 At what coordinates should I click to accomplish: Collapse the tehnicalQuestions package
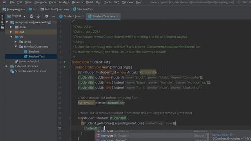[16, 47]
